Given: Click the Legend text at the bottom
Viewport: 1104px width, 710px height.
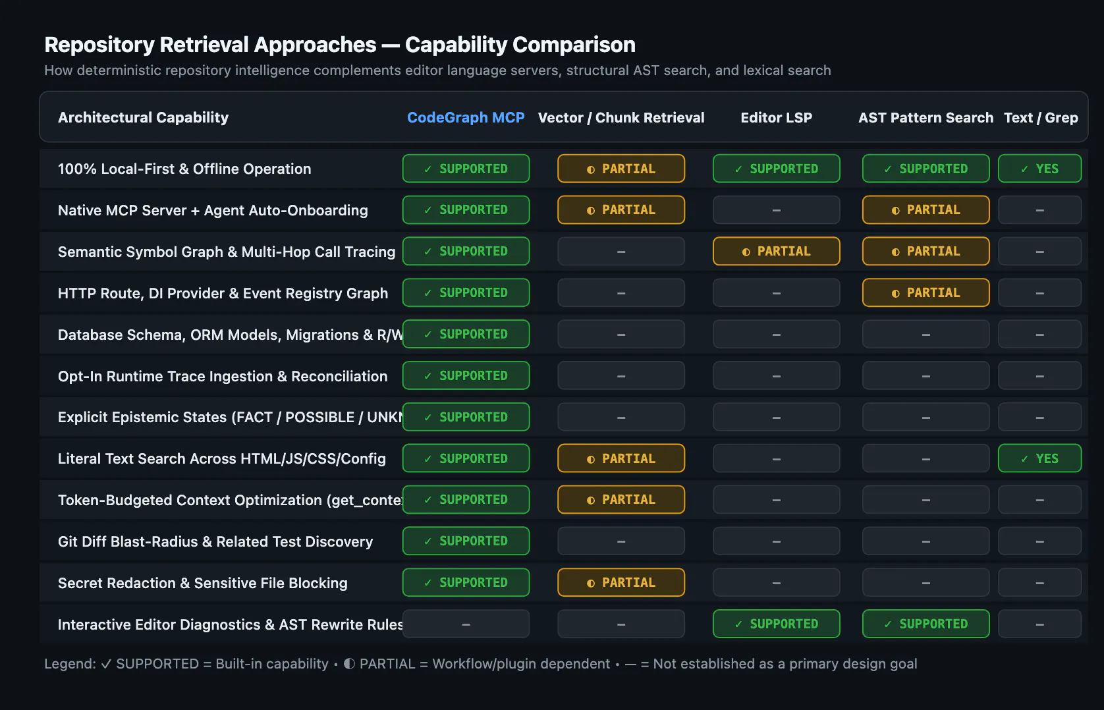Looking at the screenshot, I should point(480,664).
